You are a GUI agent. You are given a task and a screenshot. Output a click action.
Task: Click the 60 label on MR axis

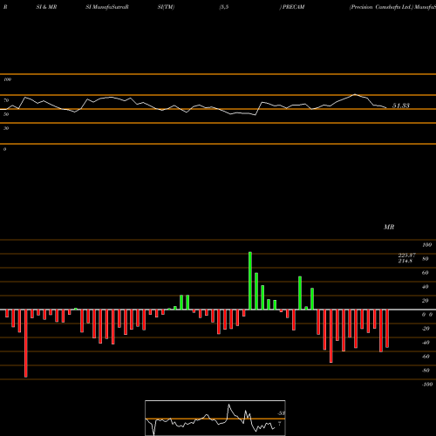(x=425, y=273)
